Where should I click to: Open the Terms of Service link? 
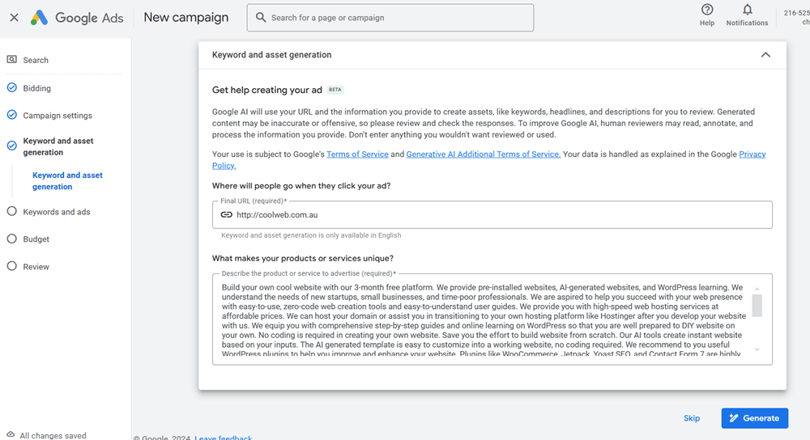pyautogui.click(x=357, y=154)
